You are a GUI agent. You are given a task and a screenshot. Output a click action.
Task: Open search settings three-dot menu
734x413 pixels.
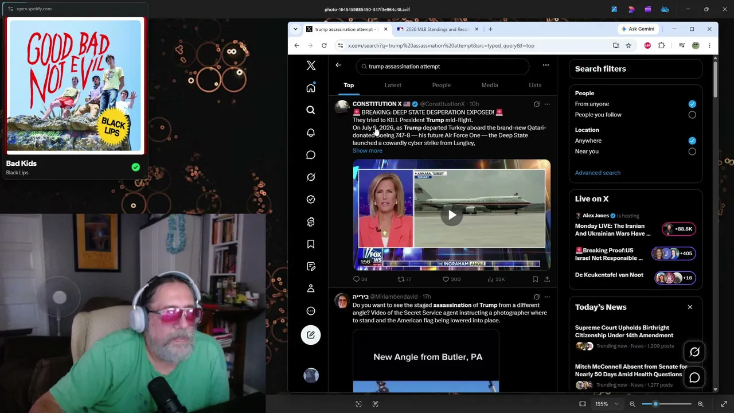pyautogui.click(x=545, y=65)
